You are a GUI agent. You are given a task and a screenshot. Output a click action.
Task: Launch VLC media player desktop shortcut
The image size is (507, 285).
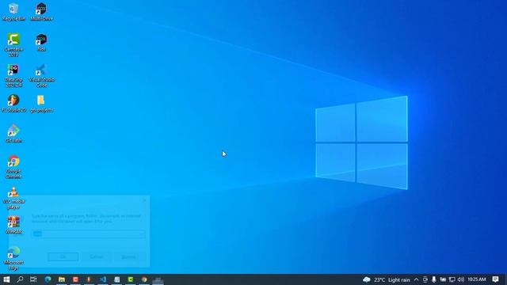point(13,197)
